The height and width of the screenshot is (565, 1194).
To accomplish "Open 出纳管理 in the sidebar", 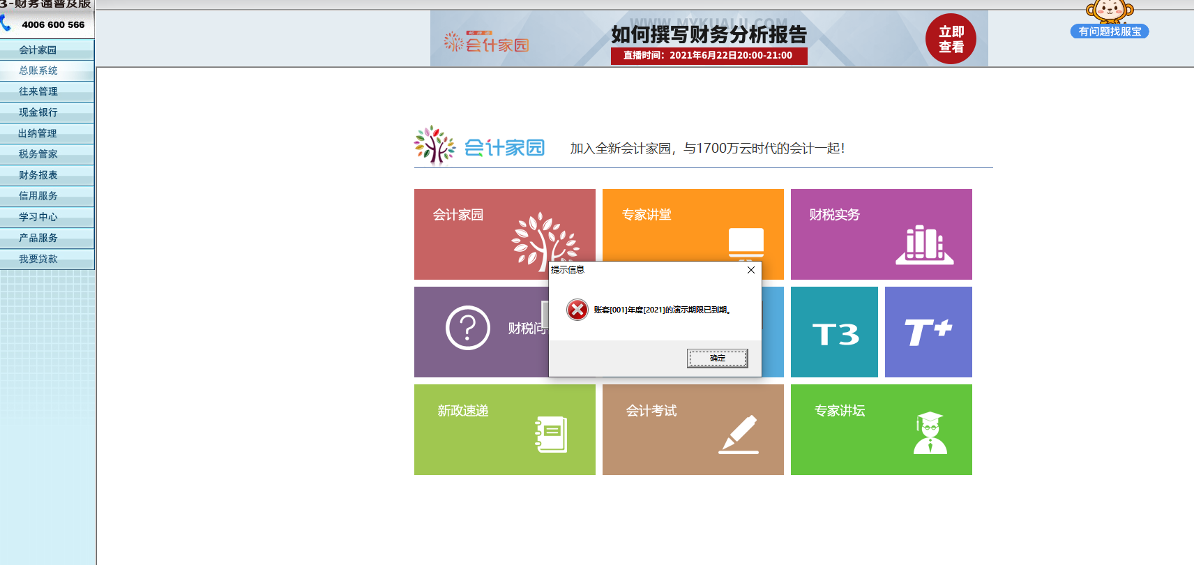I will (x=47, y=134).
